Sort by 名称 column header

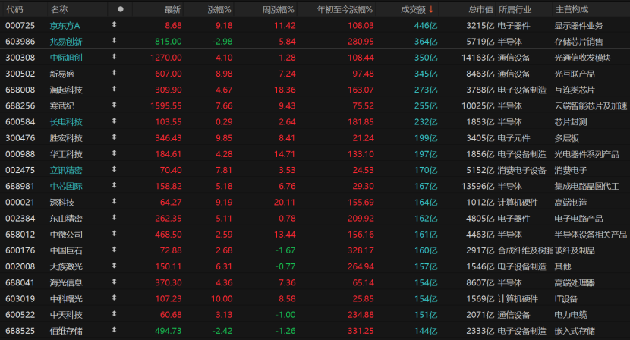point(59,9)
